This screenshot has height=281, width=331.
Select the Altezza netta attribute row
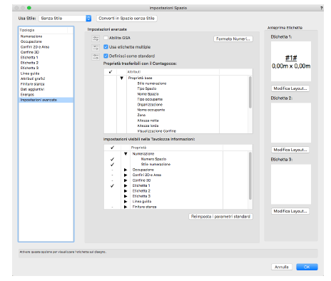pyautogui.click(x=176, y=121)
